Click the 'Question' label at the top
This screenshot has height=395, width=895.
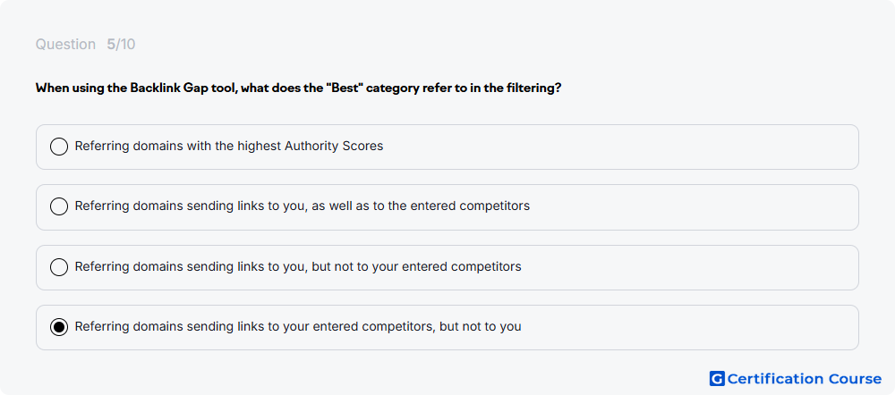(x=65, y=45)
